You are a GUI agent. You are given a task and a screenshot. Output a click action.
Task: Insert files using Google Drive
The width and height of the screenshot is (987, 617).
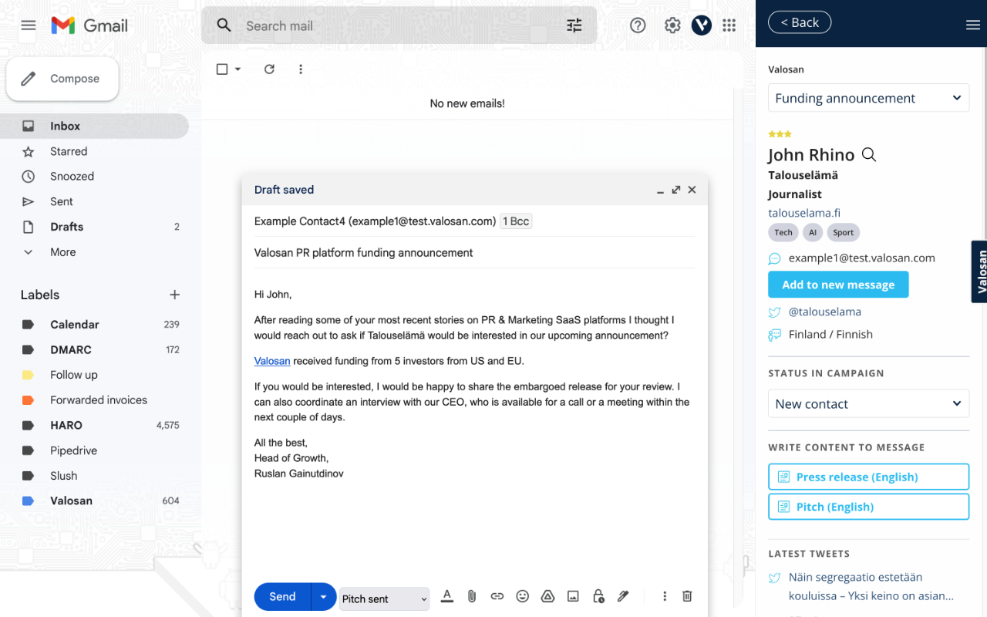pyautogui.click(x=547, y=596)
